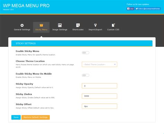The width and height of the screenshot is (164, 134).
Task: Switch to the Custom CSS tab label
Action: click(x=113, y=30)
